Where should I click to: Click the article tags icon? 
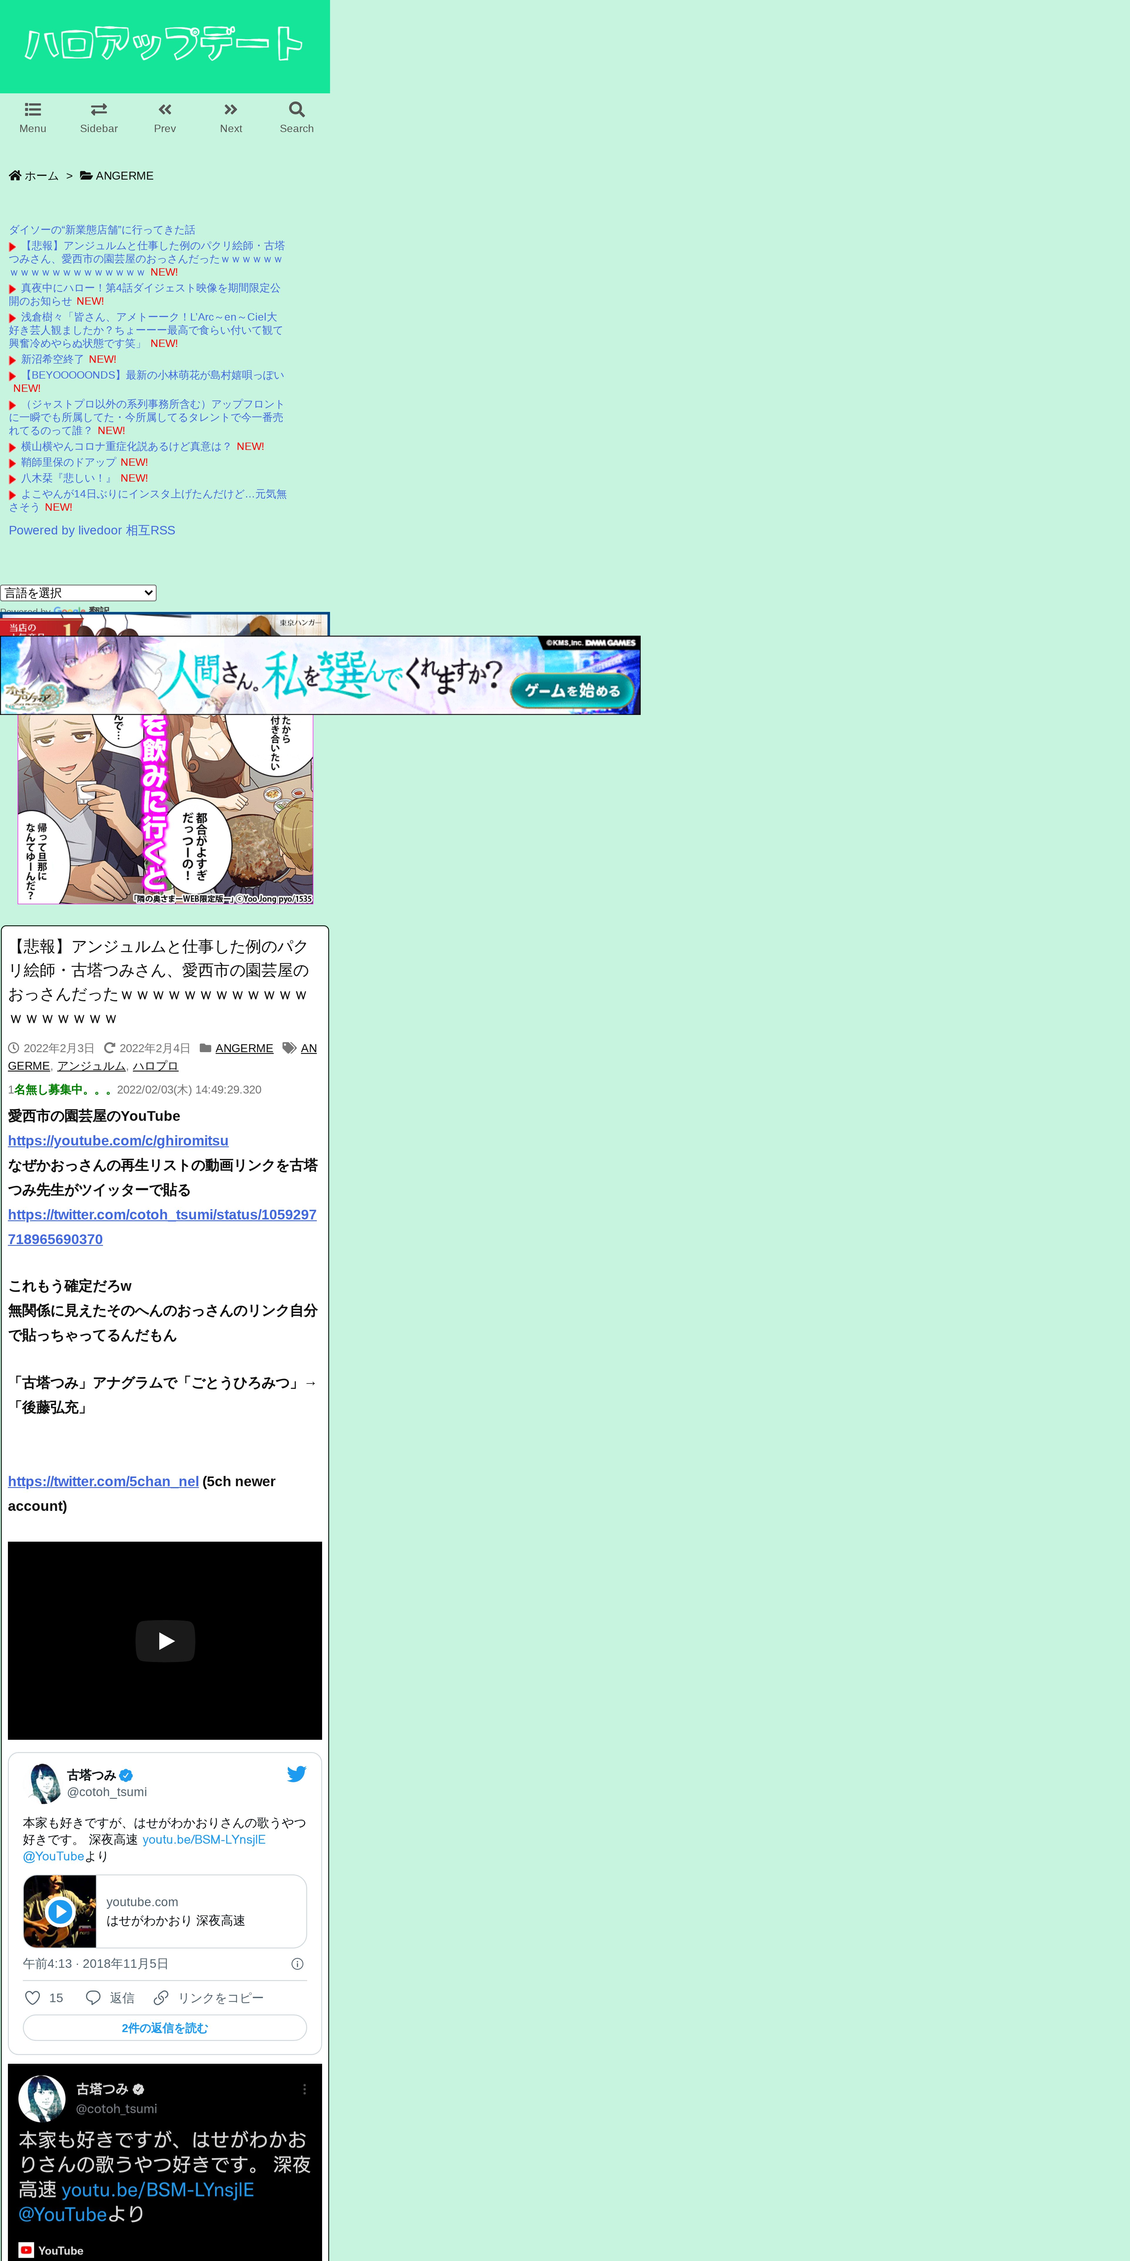pyautogui.click(x=290, y=1048)
